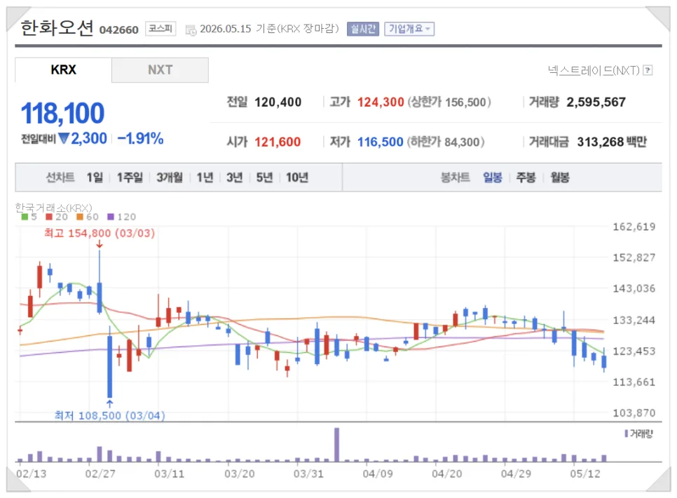Select the 1주일 line chart period
677x498 pixels.
click(x=130, y=177)
